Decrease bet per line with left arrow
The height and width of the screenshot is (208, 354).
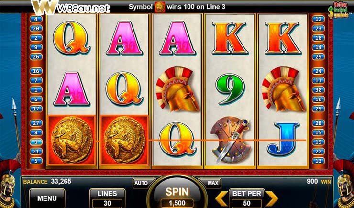pos(221,198)
